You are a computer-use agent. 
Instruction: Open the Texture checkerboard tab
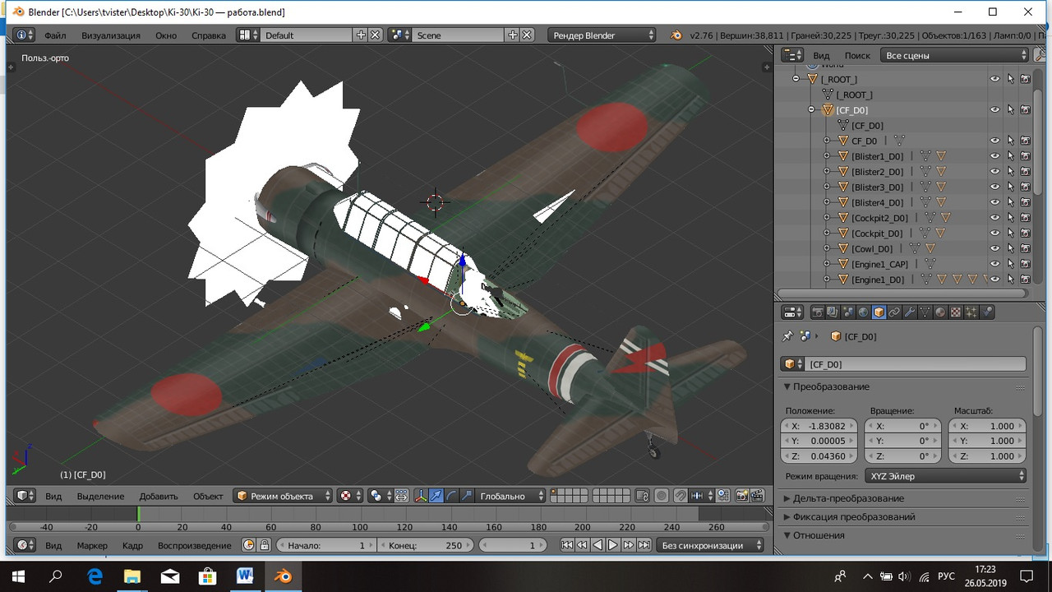click(x=956, y=312)
